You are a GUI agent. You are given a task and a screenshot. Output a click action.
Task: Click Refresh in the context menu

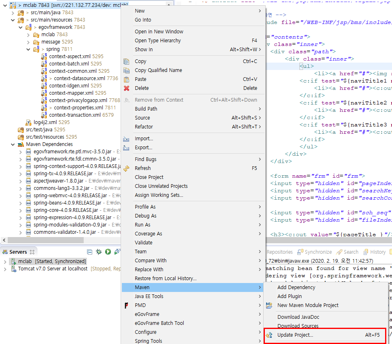[x=143, y=168]
